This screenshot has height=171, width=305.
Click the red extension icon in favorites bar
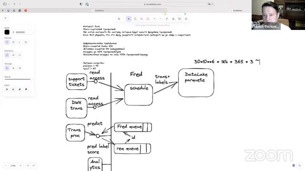tap(26, 10)
